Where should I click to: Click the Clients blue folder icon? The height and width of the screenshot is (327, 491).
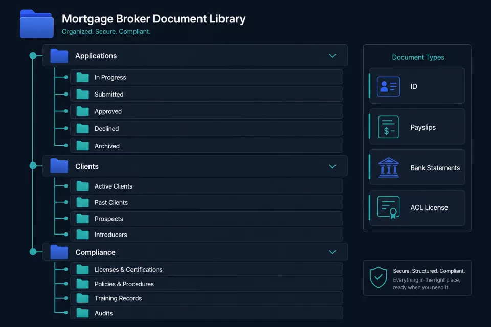pos(59,166)
